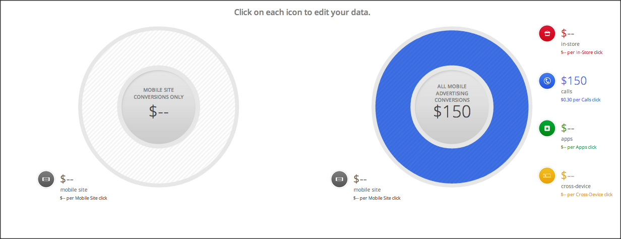Image resolution: width=621 pixels, height=239 pixels.
Task: Click the in-store $-- amount
Action: click(568, 33)
